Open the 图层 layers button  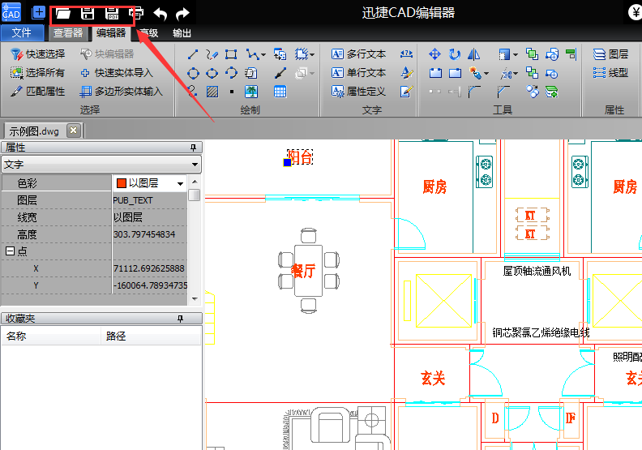610,54
